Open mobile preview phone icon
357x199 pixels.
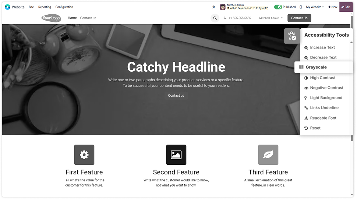301,7
